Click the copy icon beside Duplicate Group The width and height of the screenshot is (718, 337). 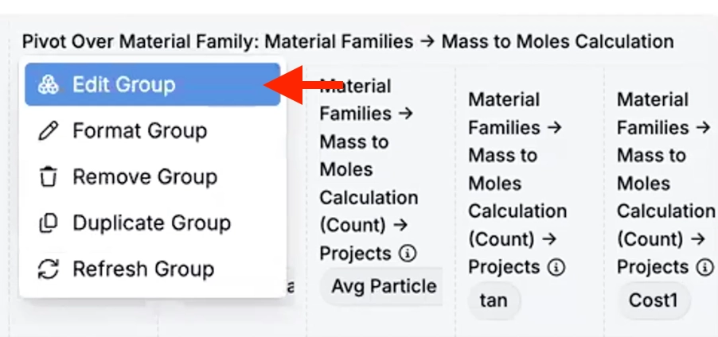[x=49, y=223]
